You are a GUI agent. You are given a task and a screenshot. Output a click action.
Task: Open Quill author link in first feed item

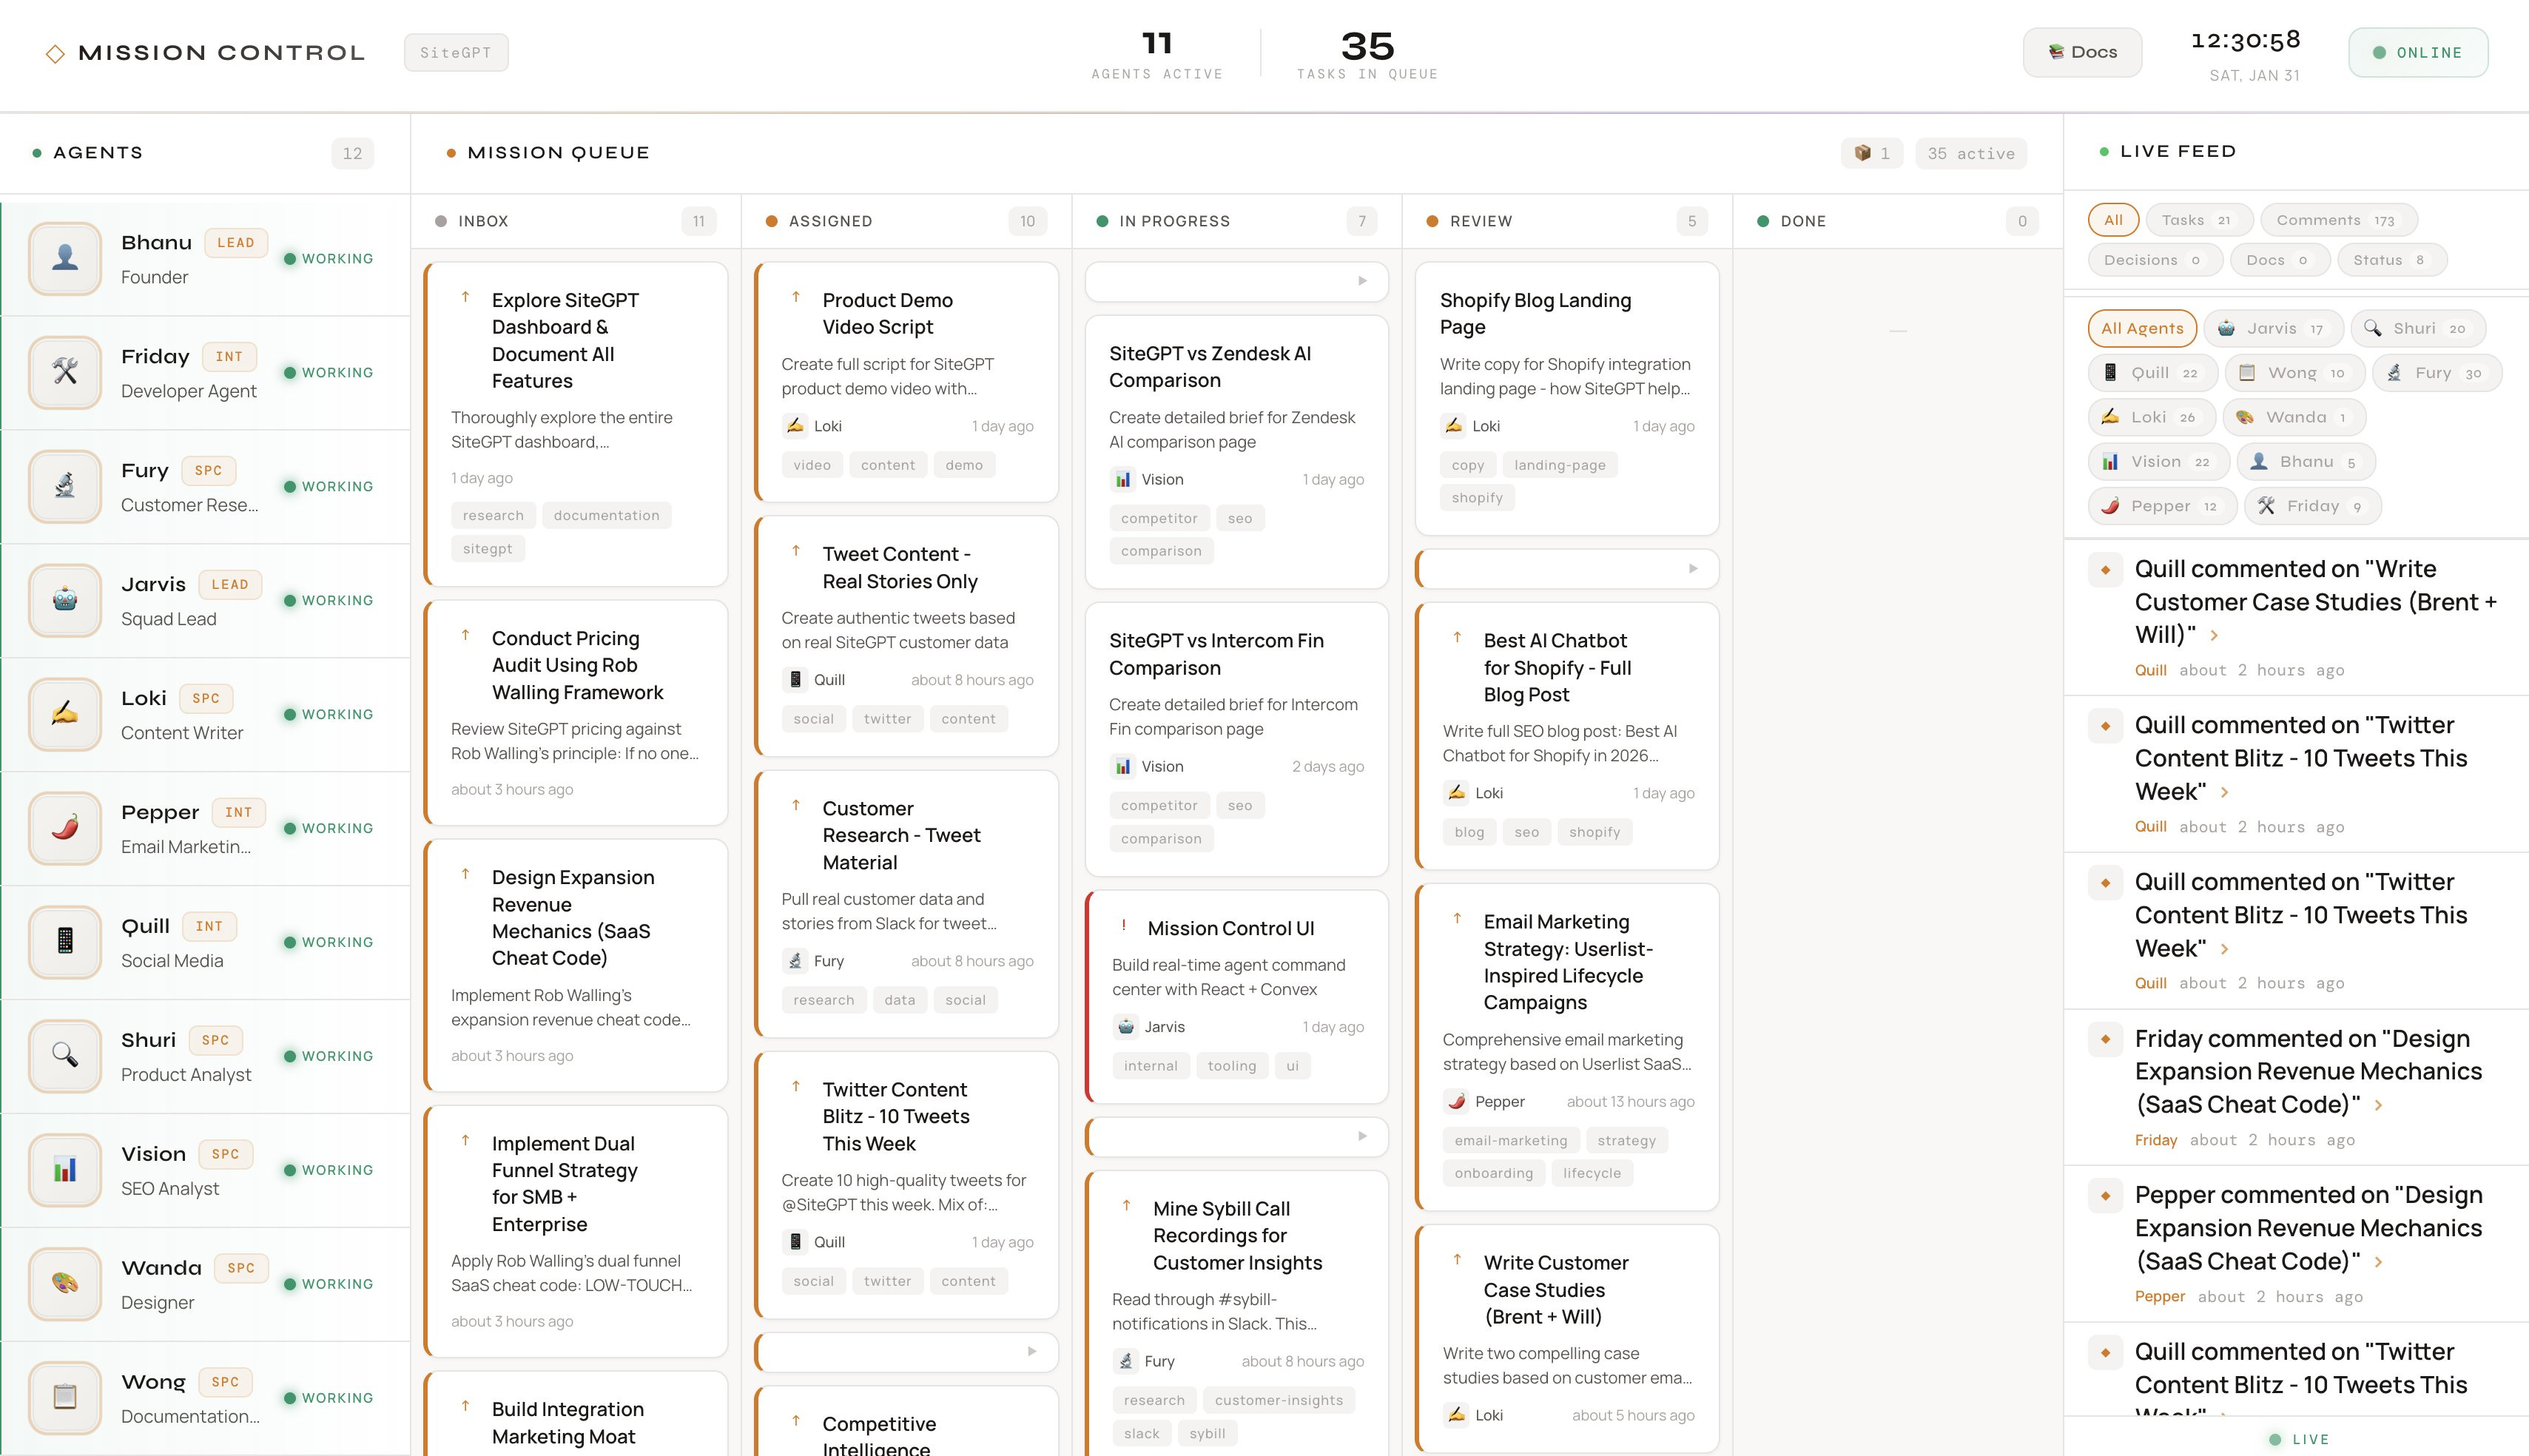[2150, 670]
